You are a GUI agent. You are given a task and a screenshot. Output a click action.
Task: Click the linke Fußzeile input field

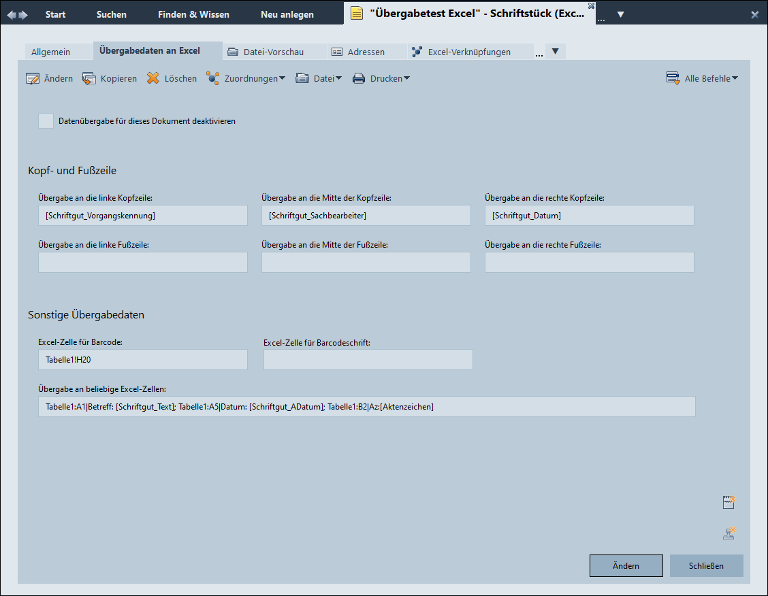pyautogui.click(x=143, y=263)
